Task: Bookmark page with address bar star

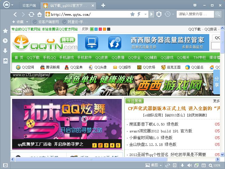Action: (x=132, y=14)
